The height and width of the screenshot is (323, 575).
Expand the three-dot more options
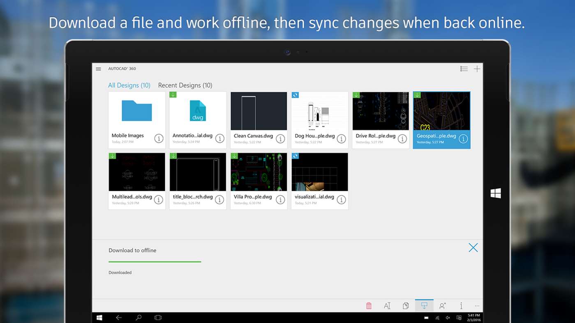pos(477,306)
